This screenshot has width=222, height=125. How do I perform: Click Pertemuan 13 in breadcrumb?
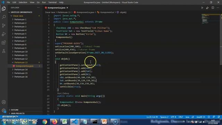pos(64,12)
